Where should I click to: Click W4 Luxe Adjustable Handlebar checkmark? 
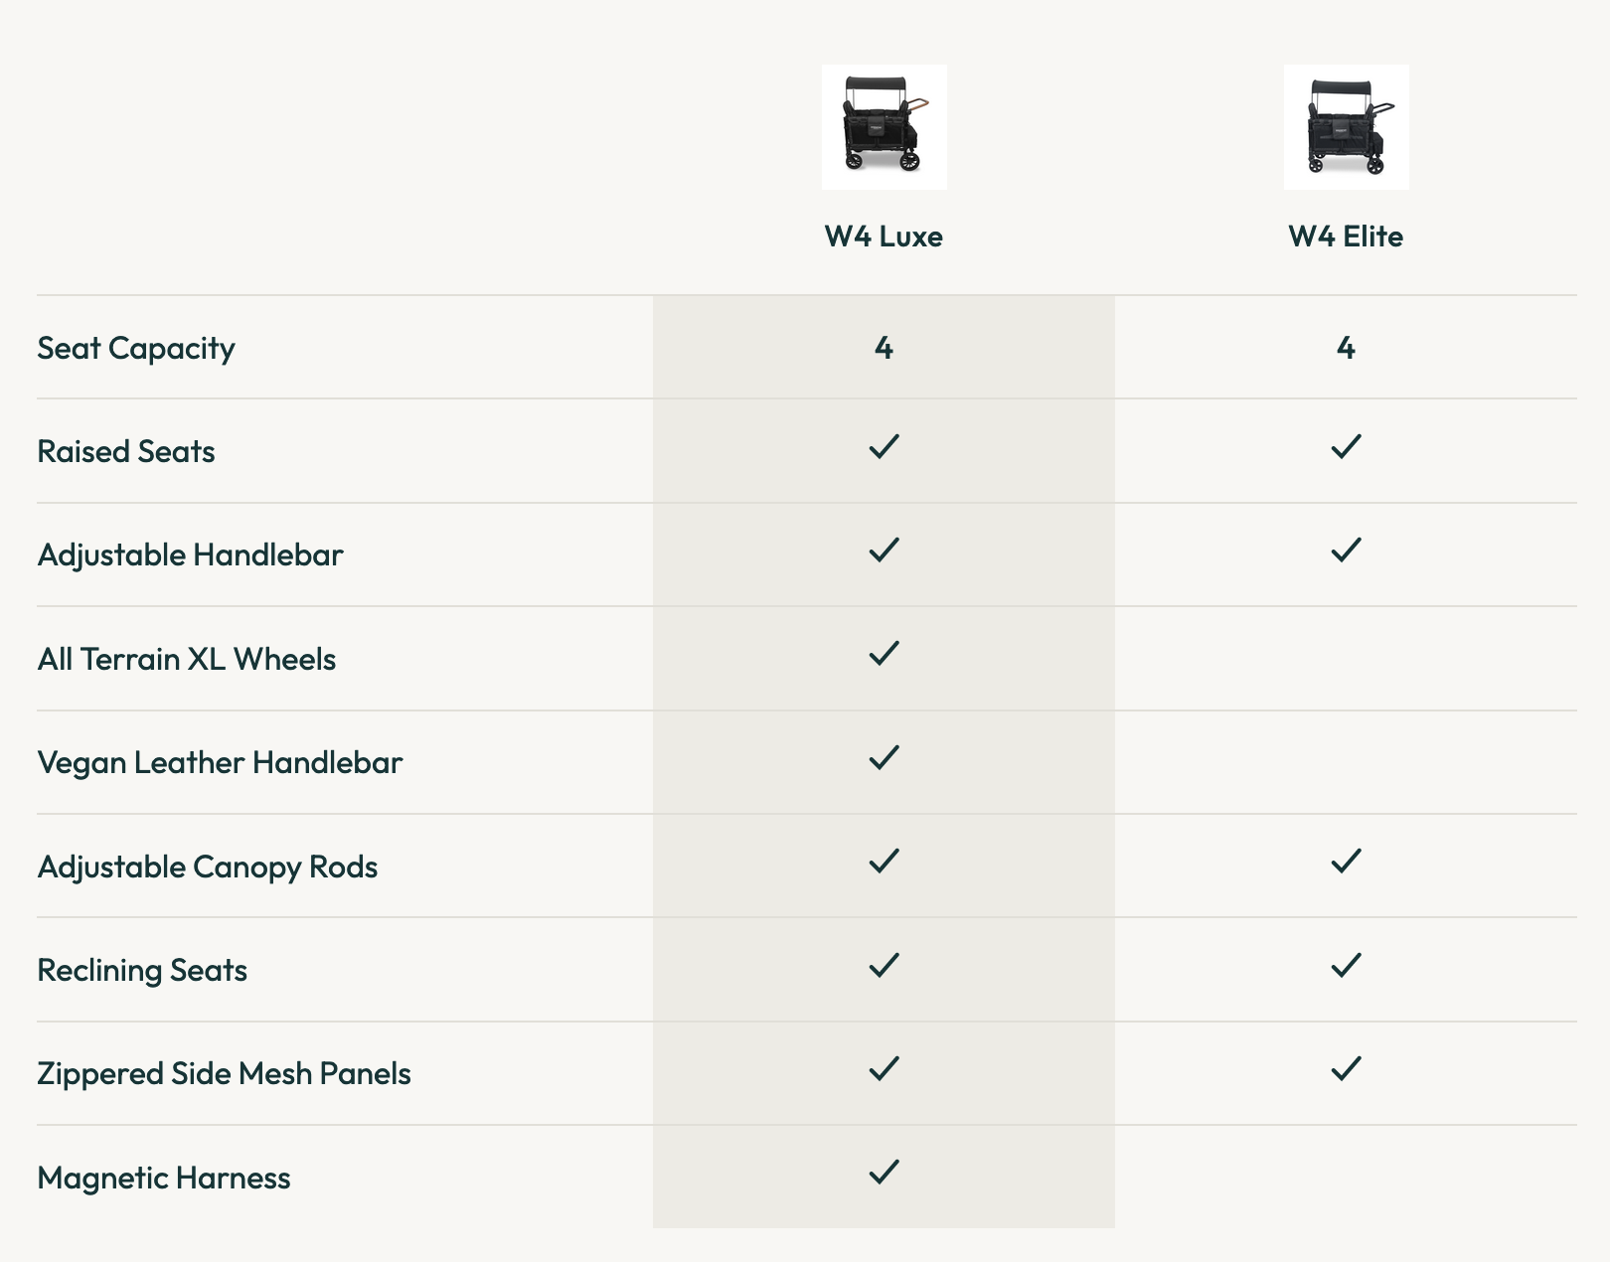pyautogui.click(x=884, y=550)
